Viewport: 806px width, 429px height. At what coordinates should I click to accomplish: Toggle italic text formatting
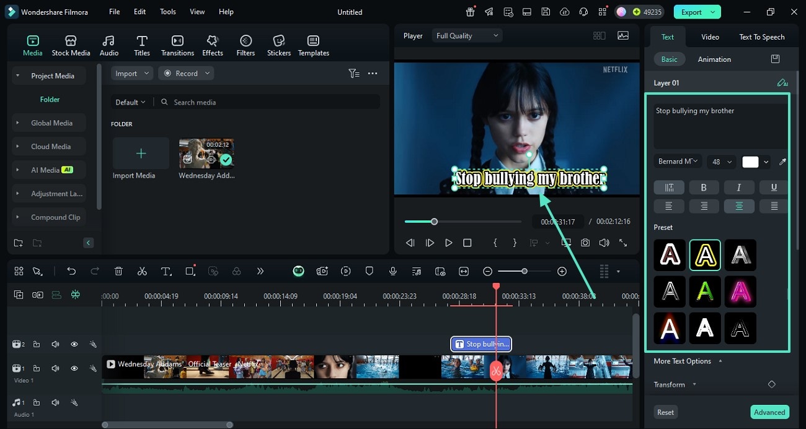tap(739, 188)
